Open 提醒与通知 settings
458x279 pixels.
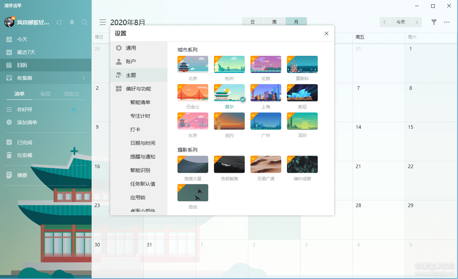139,157
